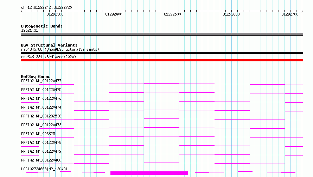Select transcript PPFIA2|NM_001220477

click(x=41, y=81)
